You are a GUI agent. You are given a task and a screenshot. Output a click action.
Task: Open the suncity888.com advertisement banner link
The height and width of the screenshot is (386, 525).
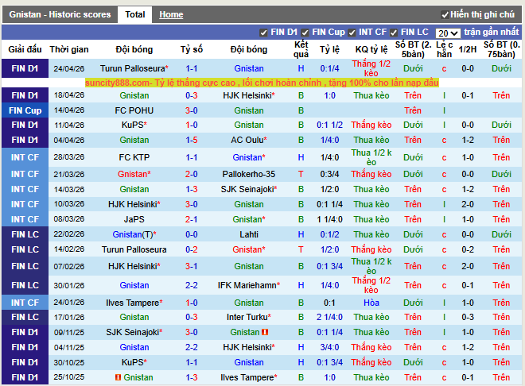point(262,83)
